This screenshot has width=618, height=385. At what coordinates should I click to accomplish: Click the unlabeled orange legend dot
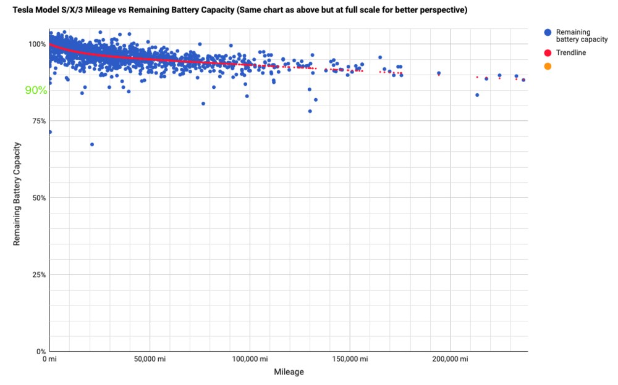(x=548, y=67)
